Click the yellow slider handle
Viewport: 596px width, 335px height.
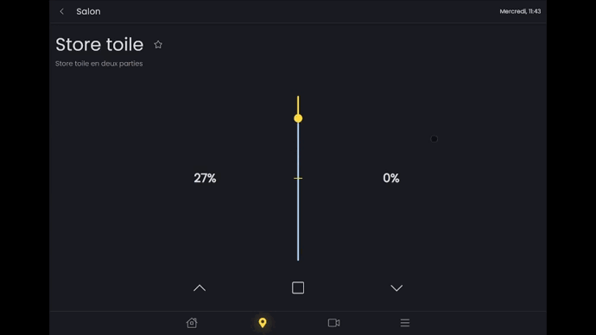(x=298, y=118)
